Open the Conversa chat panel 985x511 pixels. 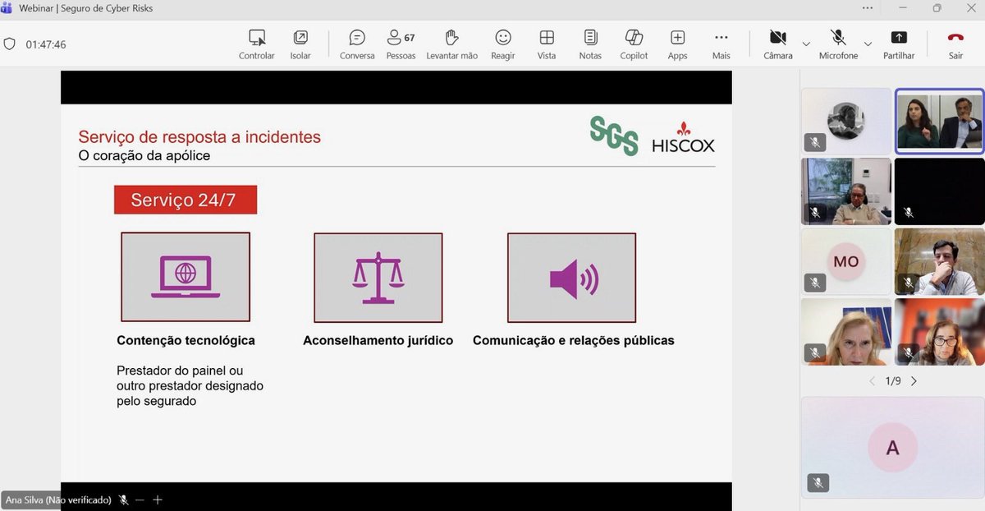coord(357,44)
